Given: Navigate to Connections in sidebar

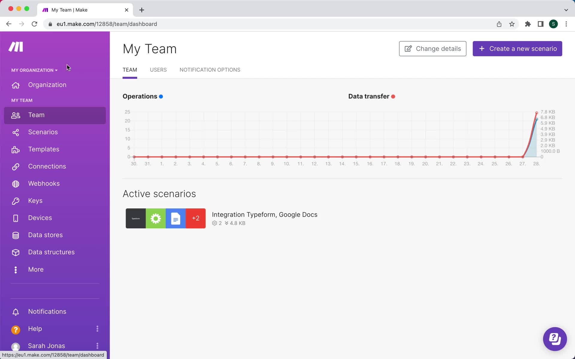Looking at the screenshot, I should pyautogui.click(x=47, y=166).
